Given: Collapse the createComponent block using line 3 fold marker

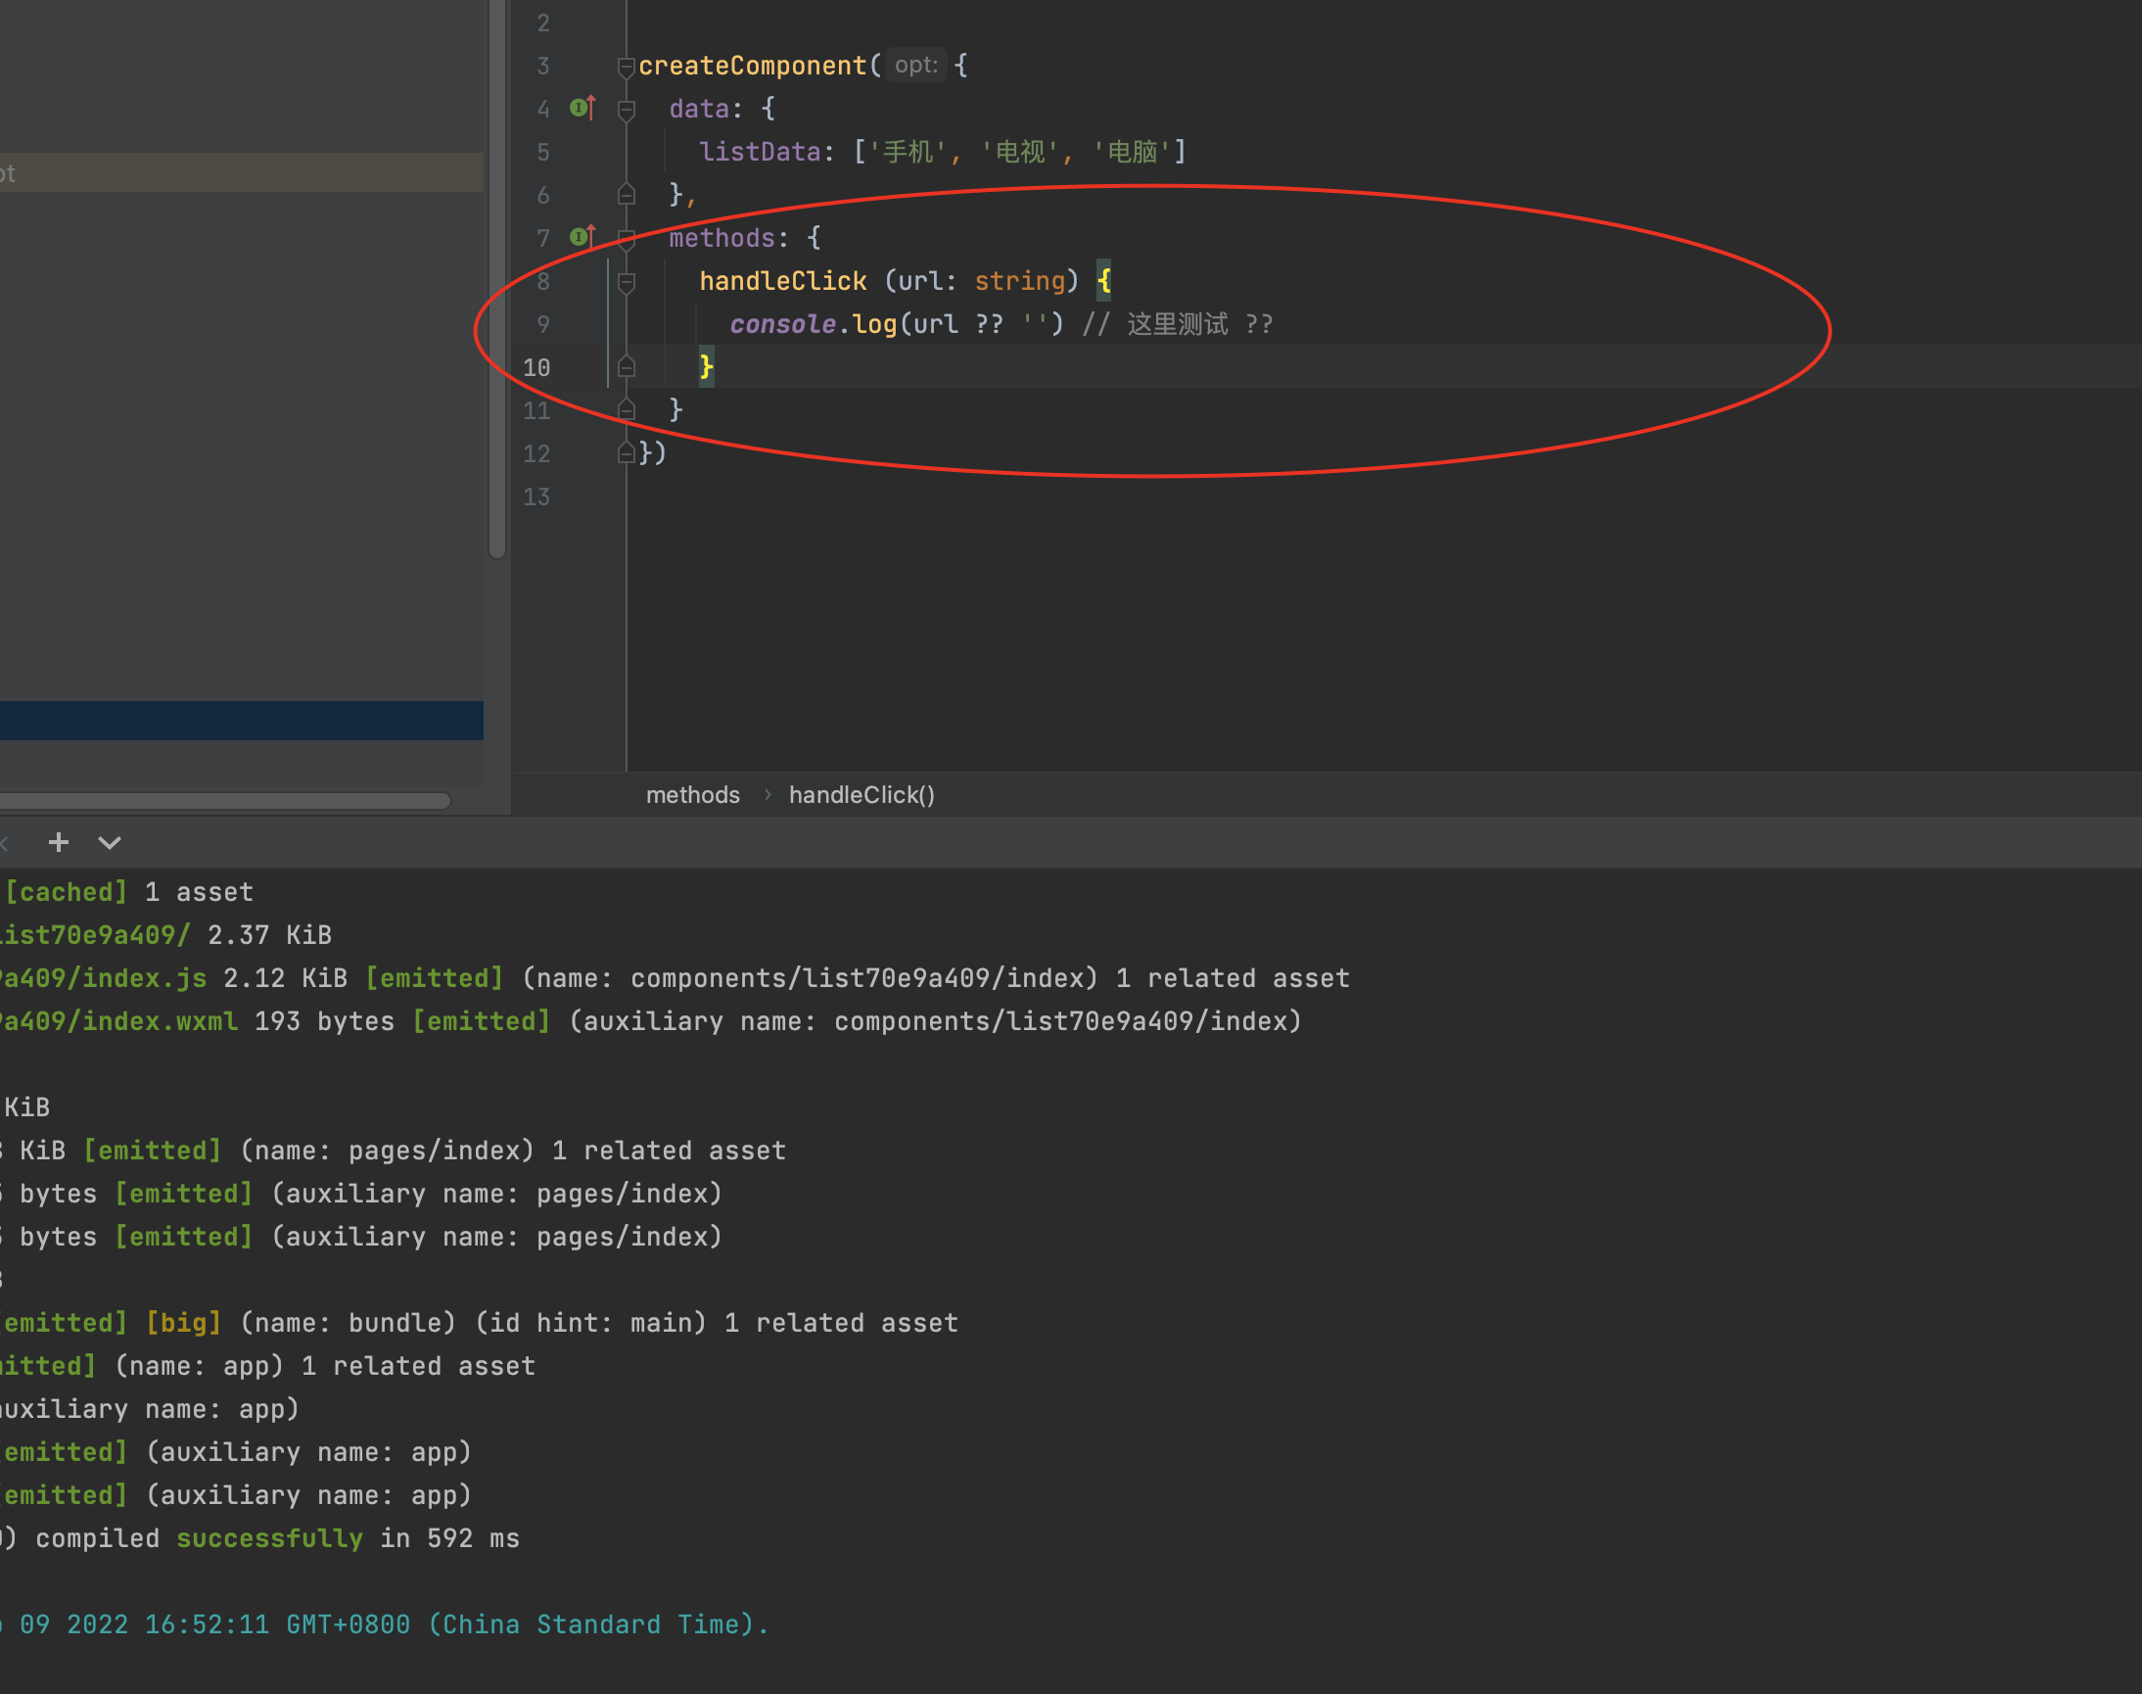Looking at the screenshot, I should (x=627, y=68).
